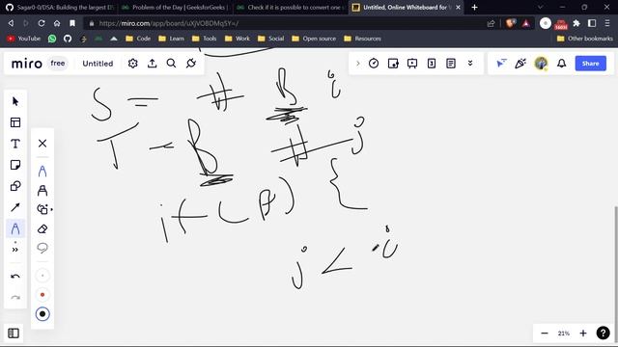Switch to the Sagar0-0/DSA GitHub tab

tap(60, 8)
